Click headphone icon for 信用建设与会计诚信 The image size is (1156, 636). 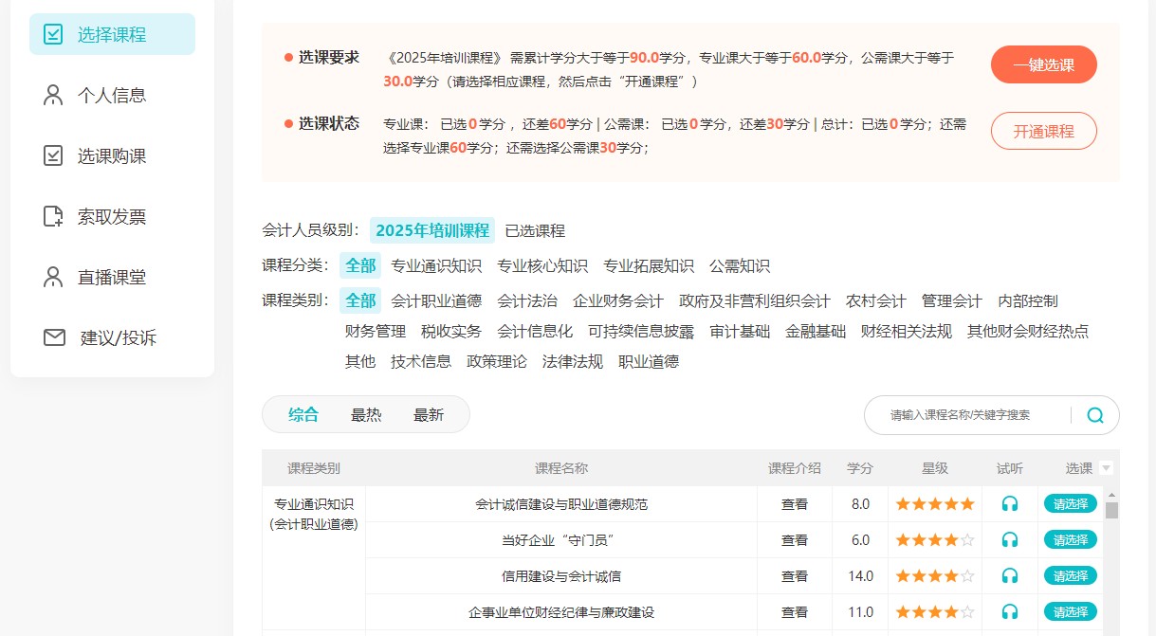coord(1010,576)
